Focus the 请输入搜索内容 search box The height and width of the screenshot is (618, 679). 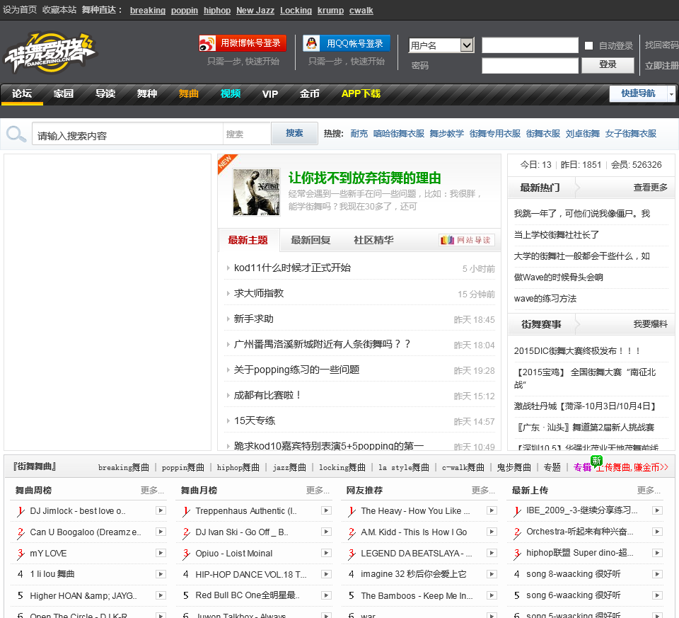[x=128, y=134]
